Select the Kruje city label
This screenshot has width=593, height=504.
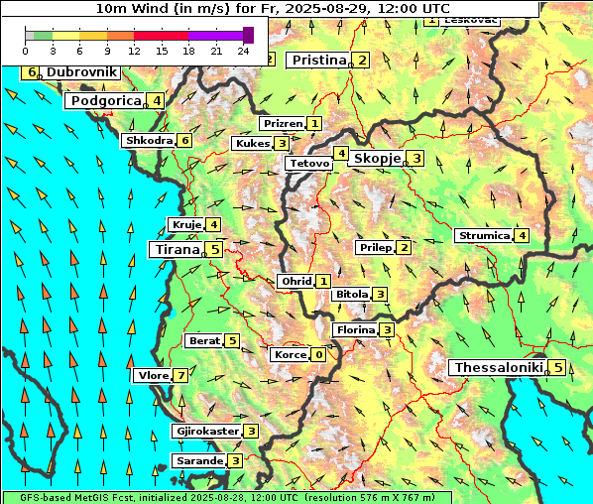[186, 225]
